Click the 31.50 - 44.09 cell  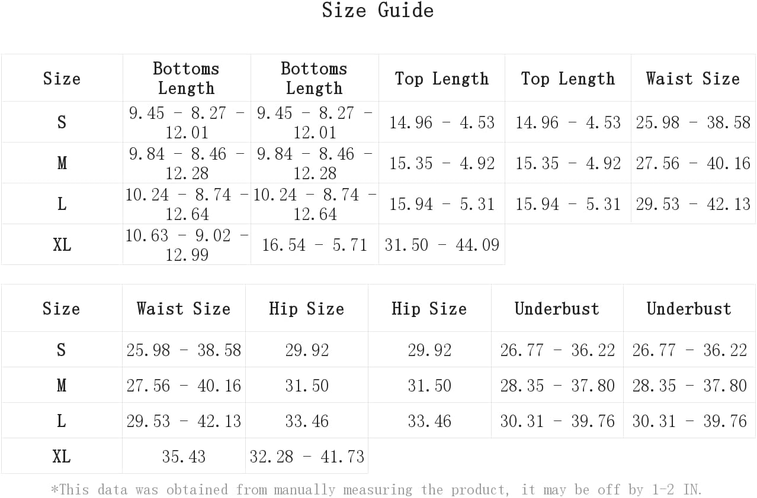tap(442, 244)
